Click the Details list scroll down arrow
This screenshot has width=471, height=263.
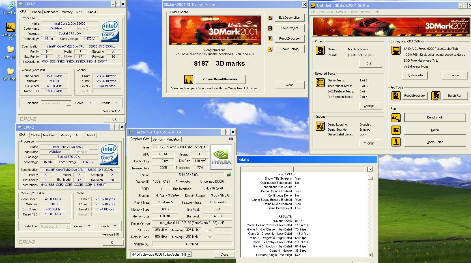pyautogui.click(x=370, y=255)
